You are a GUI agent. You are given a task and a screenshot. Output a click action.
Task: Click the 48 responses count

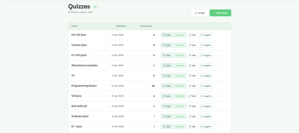(x=153, y=86)
